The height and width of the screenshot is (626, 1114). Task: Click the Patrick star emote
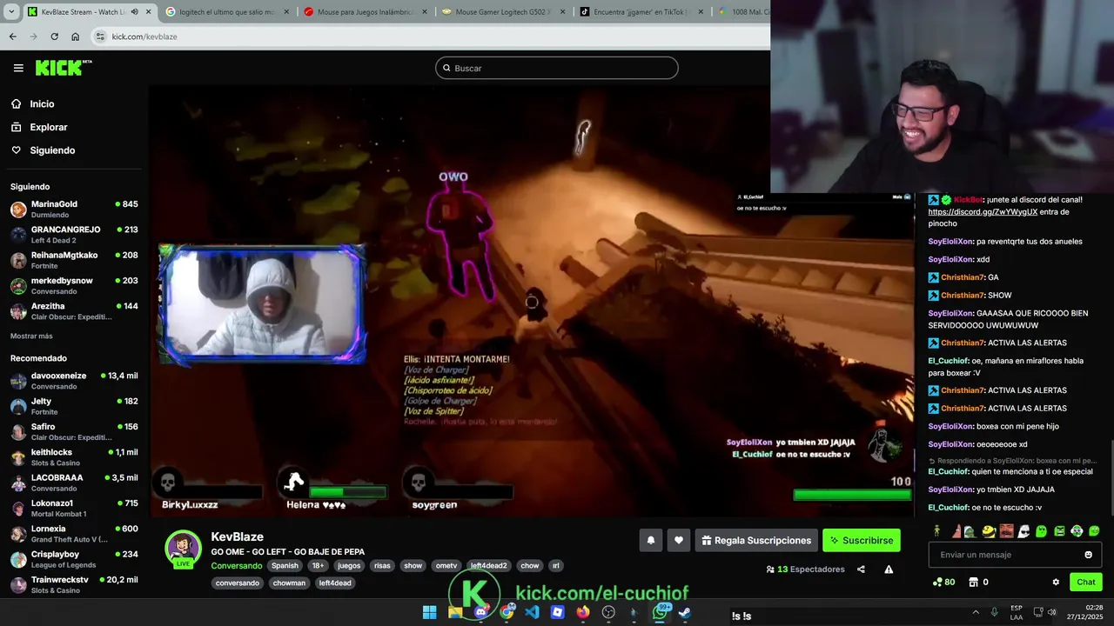click(x=956, y=531)
